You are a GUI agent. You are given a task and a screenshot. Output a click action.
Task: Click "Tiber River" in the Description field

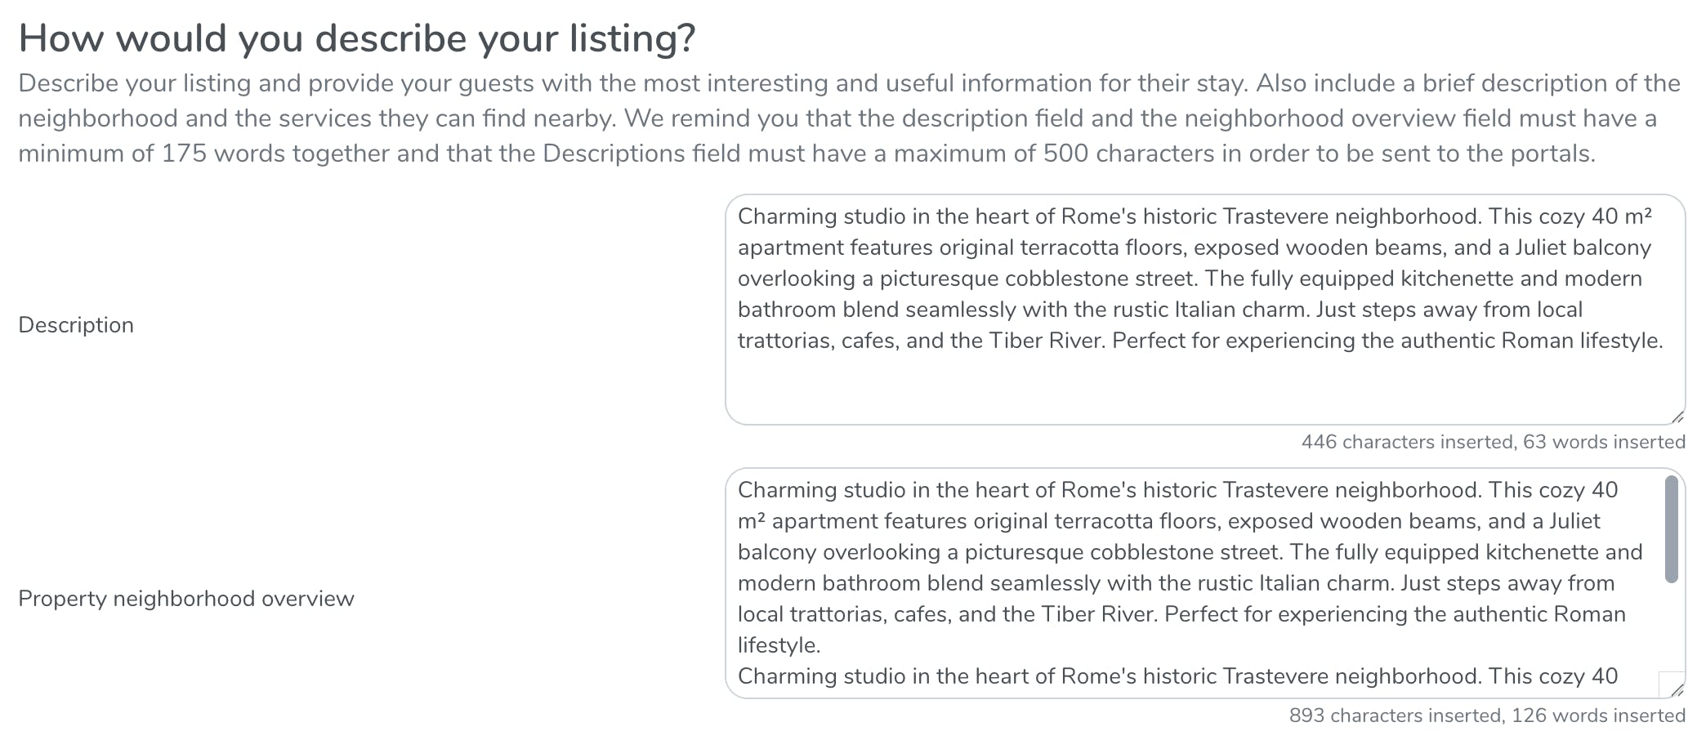(1047, 341)
